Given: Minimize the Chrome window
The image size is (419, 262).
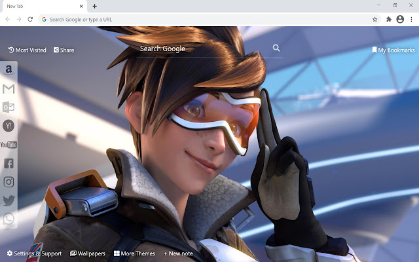Looking at the screenshot, I should pos(379,5).
